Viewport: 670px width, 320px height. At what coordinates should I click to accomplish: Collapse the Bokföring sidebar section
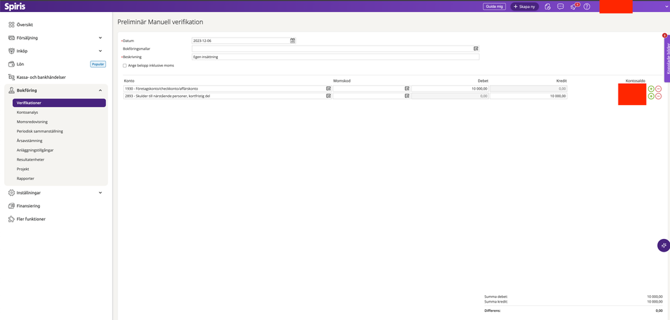tap(100, 90)
